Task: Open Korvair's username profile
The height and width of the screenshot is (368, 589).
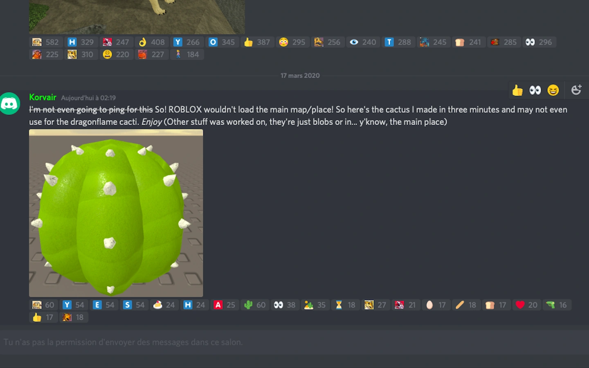Action: [x=43, y=97]
